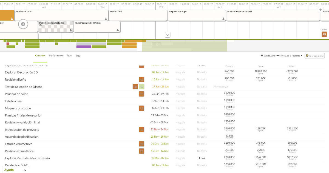Click the RB avatar in Test de Selección row
The height and width of the screenshot is (173, 329).
click(135, 87)
